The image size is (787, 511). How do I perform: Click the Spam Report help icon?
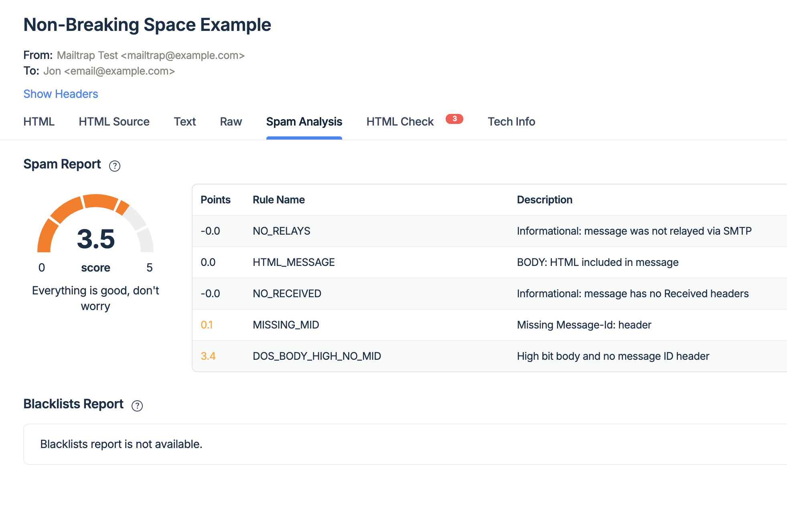pos(115,166)
